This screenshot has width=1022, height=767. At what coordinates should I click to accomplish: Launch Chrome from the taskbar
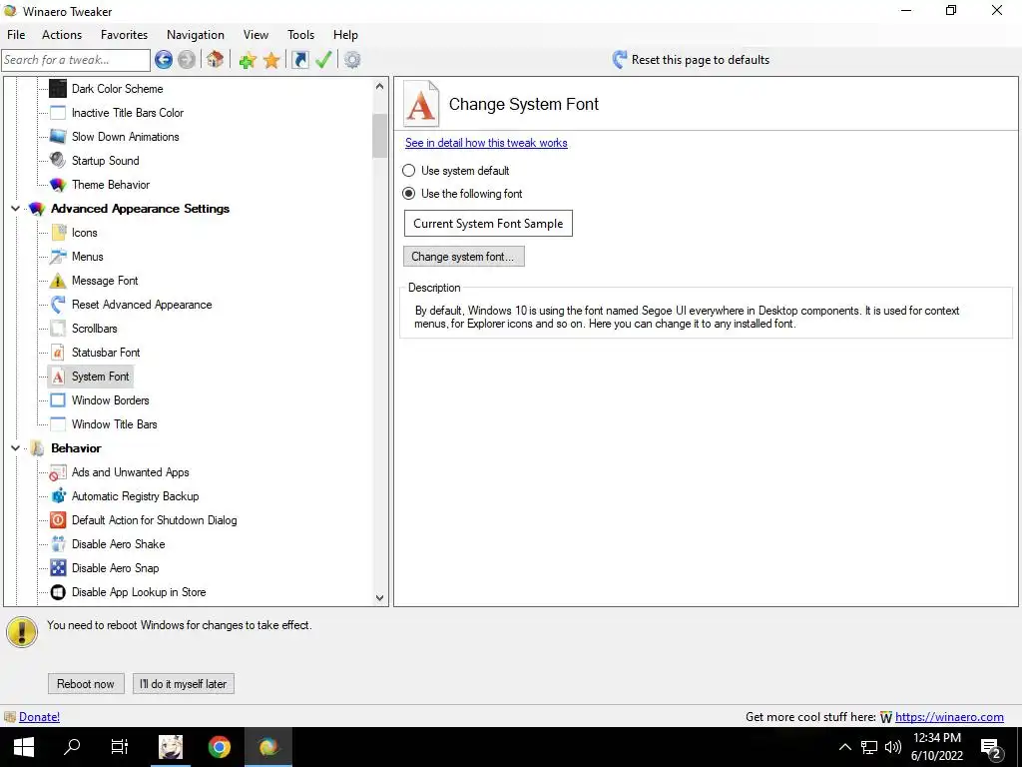(x=220, y=747)
